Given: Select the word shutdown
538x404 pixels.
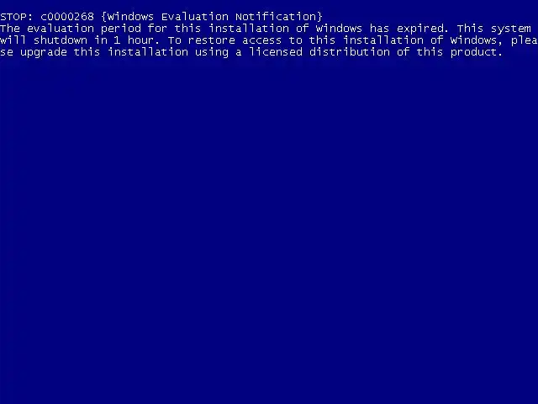Looking at the screenshot, I should [61, 40].
